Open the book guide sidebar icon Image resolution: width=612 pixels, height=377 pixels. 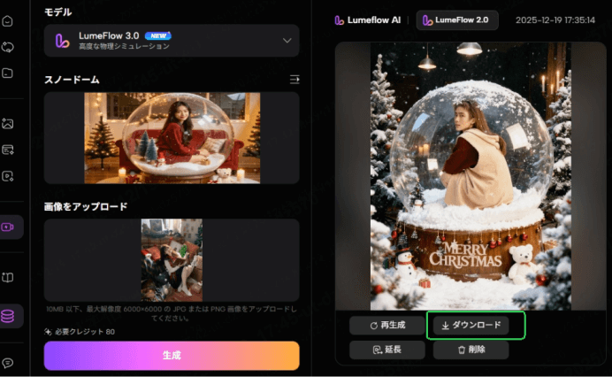(7, 278)
